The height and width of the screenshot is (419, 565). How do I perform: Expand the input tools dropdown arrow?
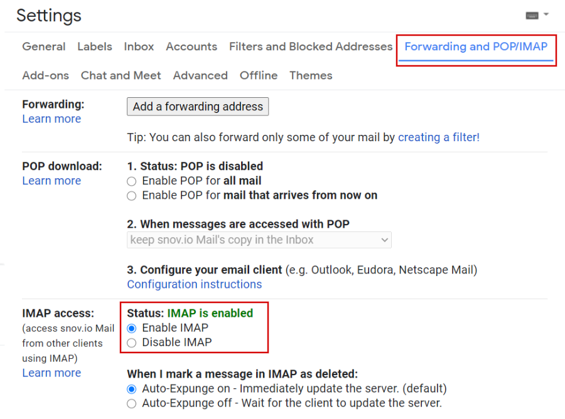pos(546,15)
